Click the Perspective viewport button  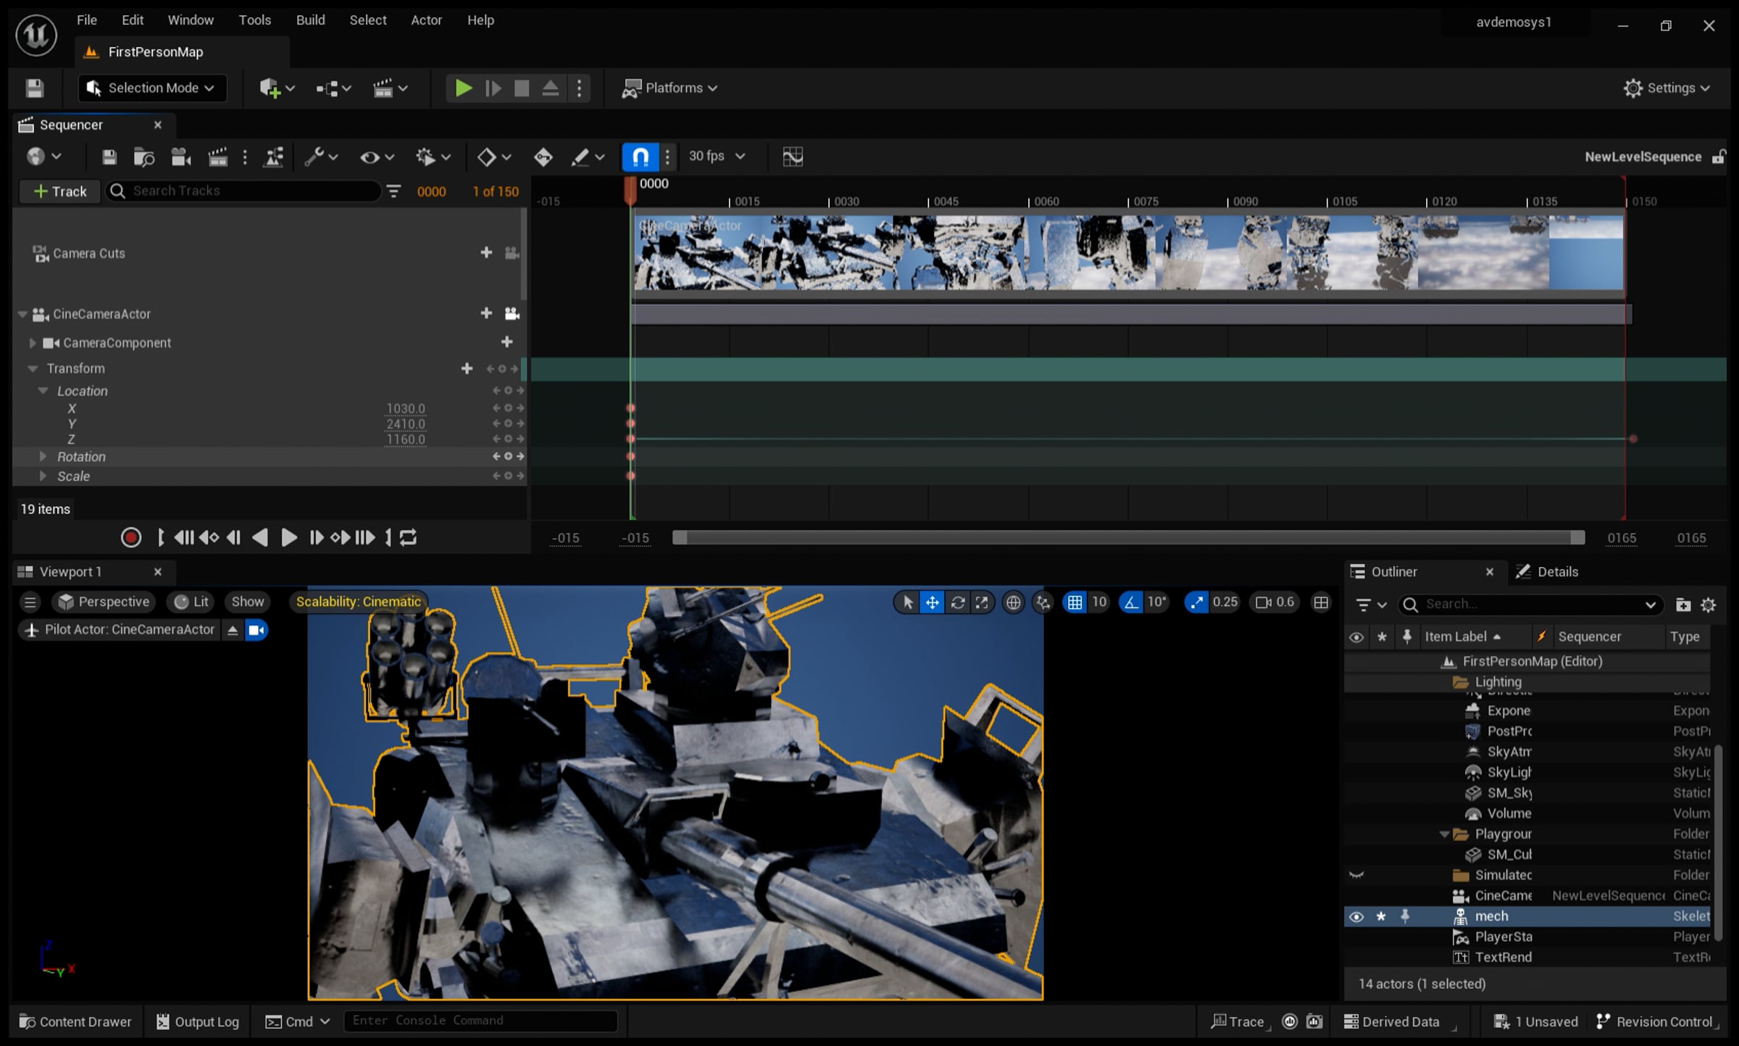pos(104,602)
